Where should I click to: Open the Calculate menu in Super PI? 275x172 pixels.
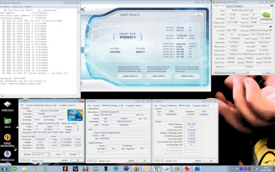click(x=5, y=7)
